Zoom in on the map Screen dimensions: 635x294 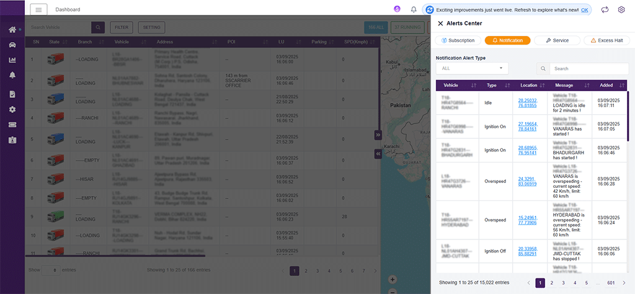(392, 279)
